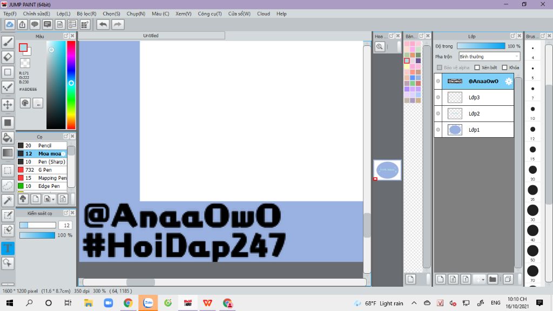Switch to the Untitled document tab
553x311 pixels.
pos(151,36)
